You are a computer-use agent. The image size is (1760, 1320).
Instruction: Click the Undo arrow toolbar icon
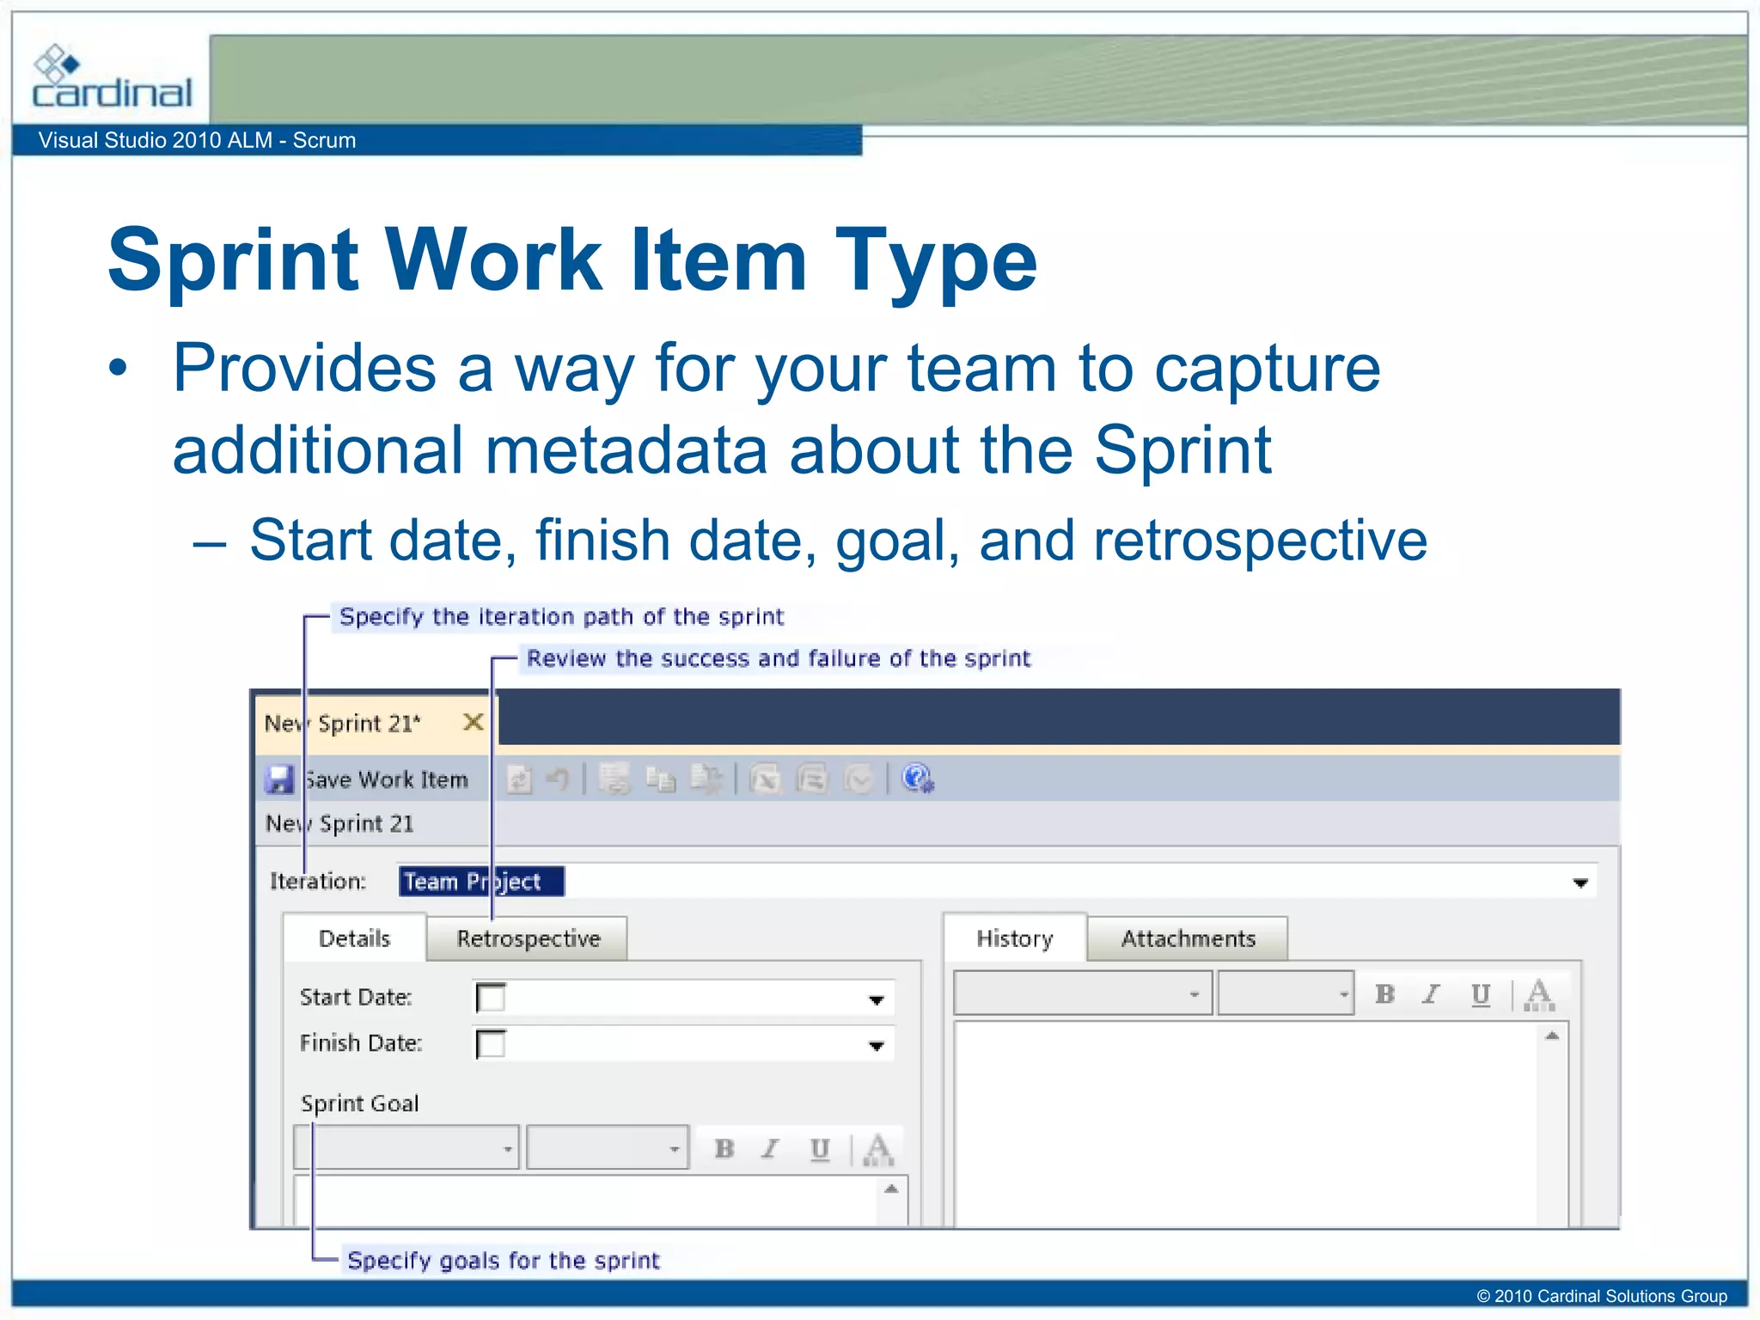tap(559, 779)
